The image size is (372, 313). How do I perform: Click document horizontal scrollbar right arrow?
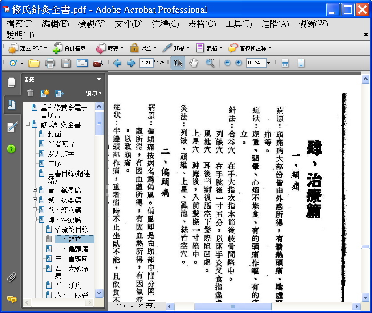click(356, 306)
